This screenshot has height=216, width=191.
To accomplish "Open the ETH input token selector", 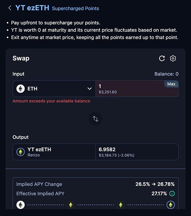I will coord(54,89).
